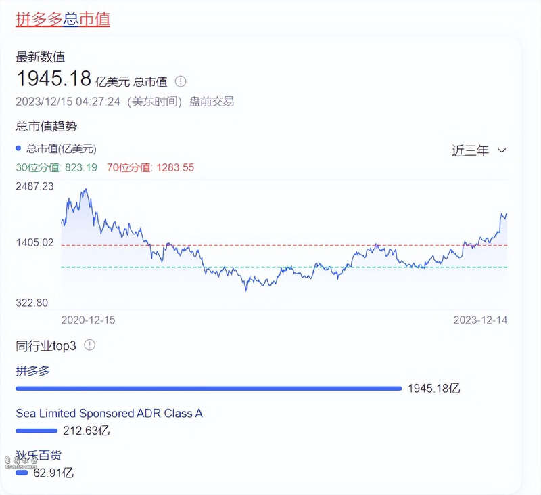The image size is (541, 495).
Task: Click the 212.63亿 bar value
Action: (87, 431)
